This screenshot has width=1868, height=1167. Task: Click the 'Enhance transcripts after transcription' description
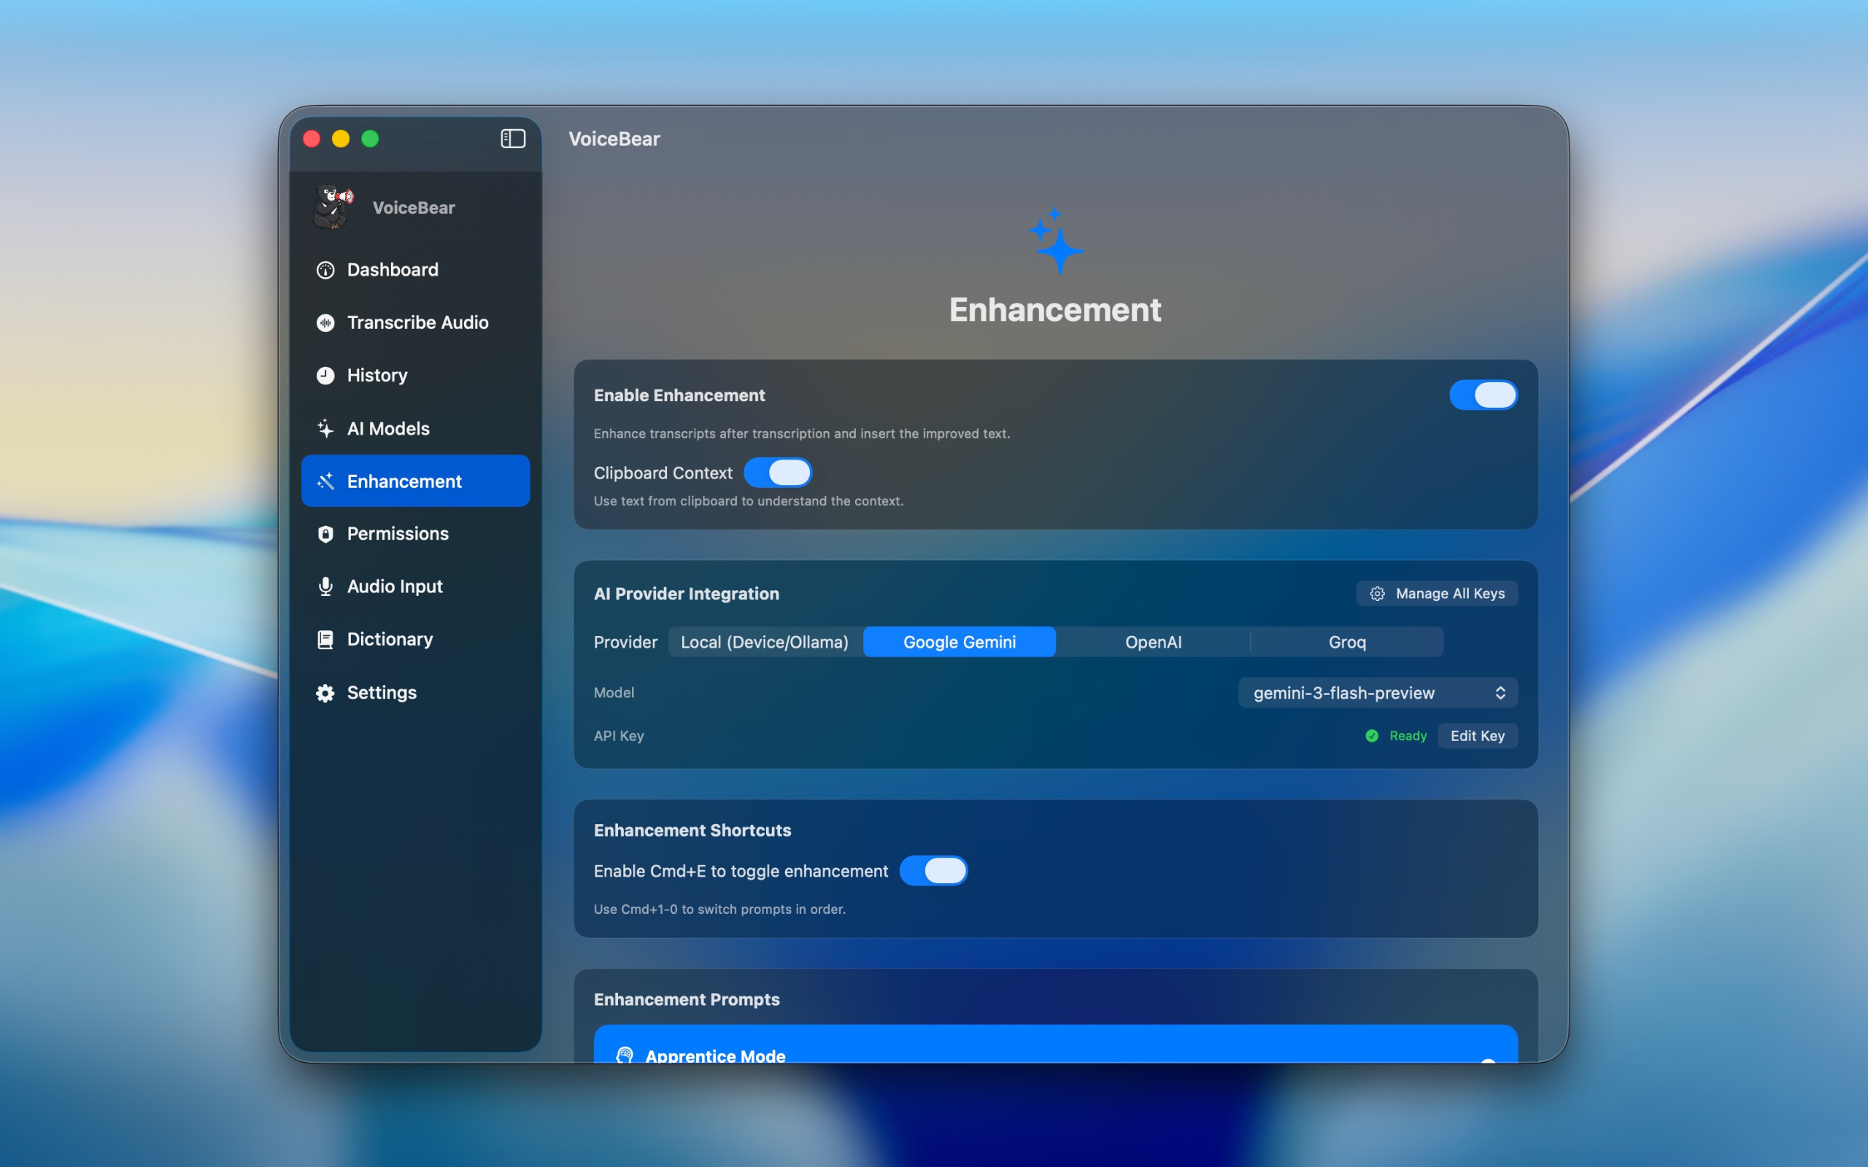[801, 434]
